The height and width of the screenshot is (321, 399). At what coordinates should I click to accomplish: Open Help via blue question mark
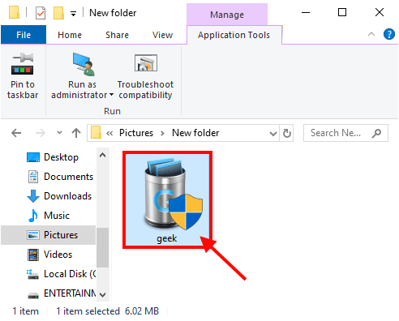click(x=389, y=34)
